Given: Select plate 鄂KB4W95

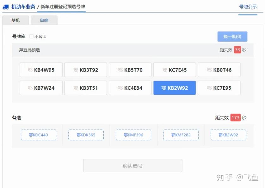Looking at the screenshot, I should [41, 70].
